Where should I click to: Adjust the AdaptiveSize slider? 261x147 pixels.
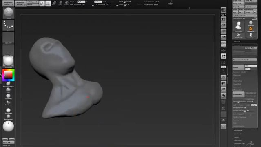tap(245, 108)
